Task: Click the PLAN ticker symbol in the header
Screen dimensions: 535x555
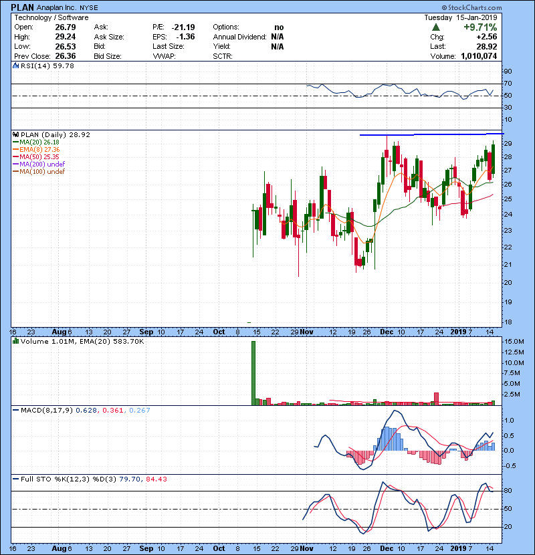Action: point(23,7)
